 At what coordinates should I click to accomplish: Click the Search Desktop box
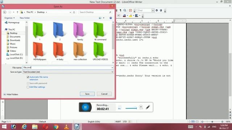point(95,12)
